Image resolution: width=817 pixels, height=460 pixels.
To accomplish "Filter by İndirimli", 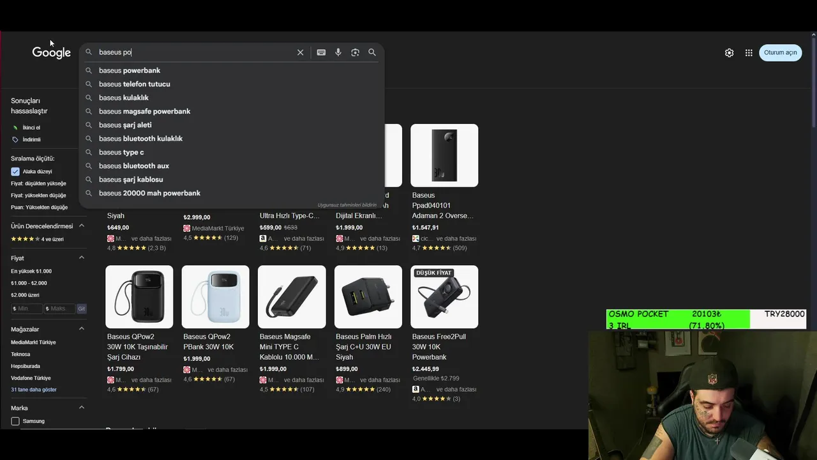I will [31, 139].
